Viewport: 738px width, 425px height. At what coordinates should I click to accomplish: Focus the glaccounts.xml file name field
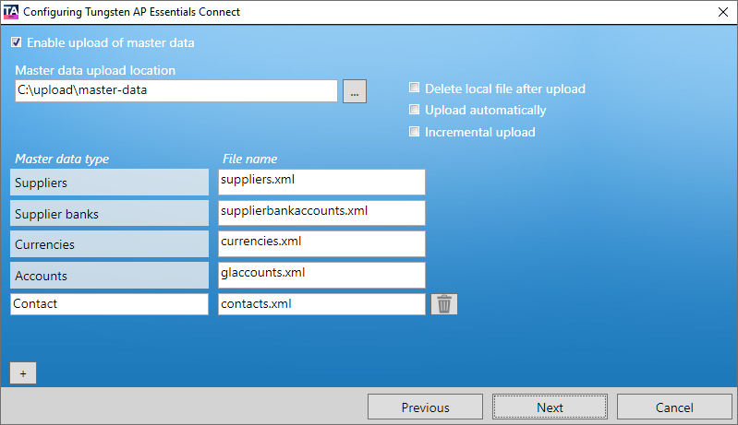point(321,275)
